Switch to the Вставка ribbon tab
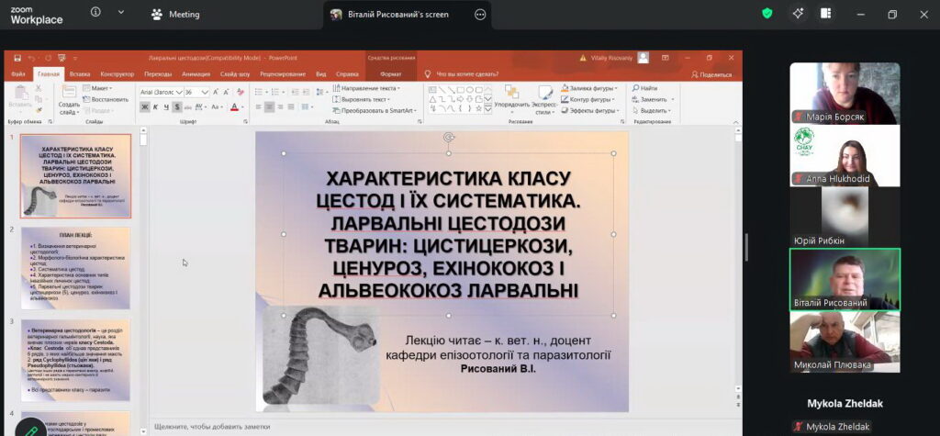Image resolution: width=940 pixels, height=436 pixels. [x=80, y=73]
